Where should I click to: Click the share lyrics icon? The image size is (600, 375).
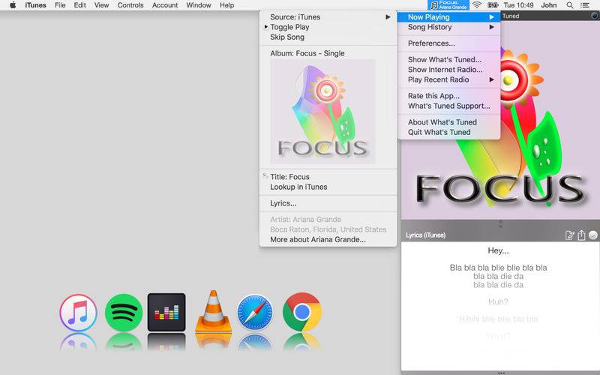(582, 235)
